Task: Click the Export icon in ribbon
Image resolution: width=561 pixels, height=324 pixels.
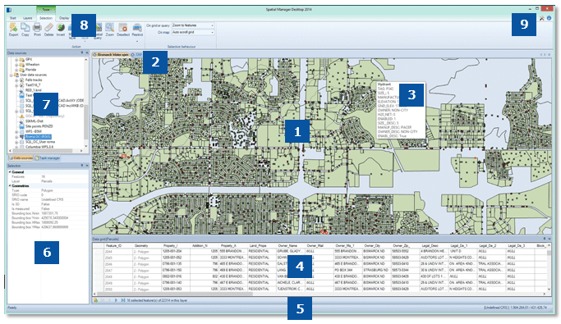Action: [x=13, y=27]
